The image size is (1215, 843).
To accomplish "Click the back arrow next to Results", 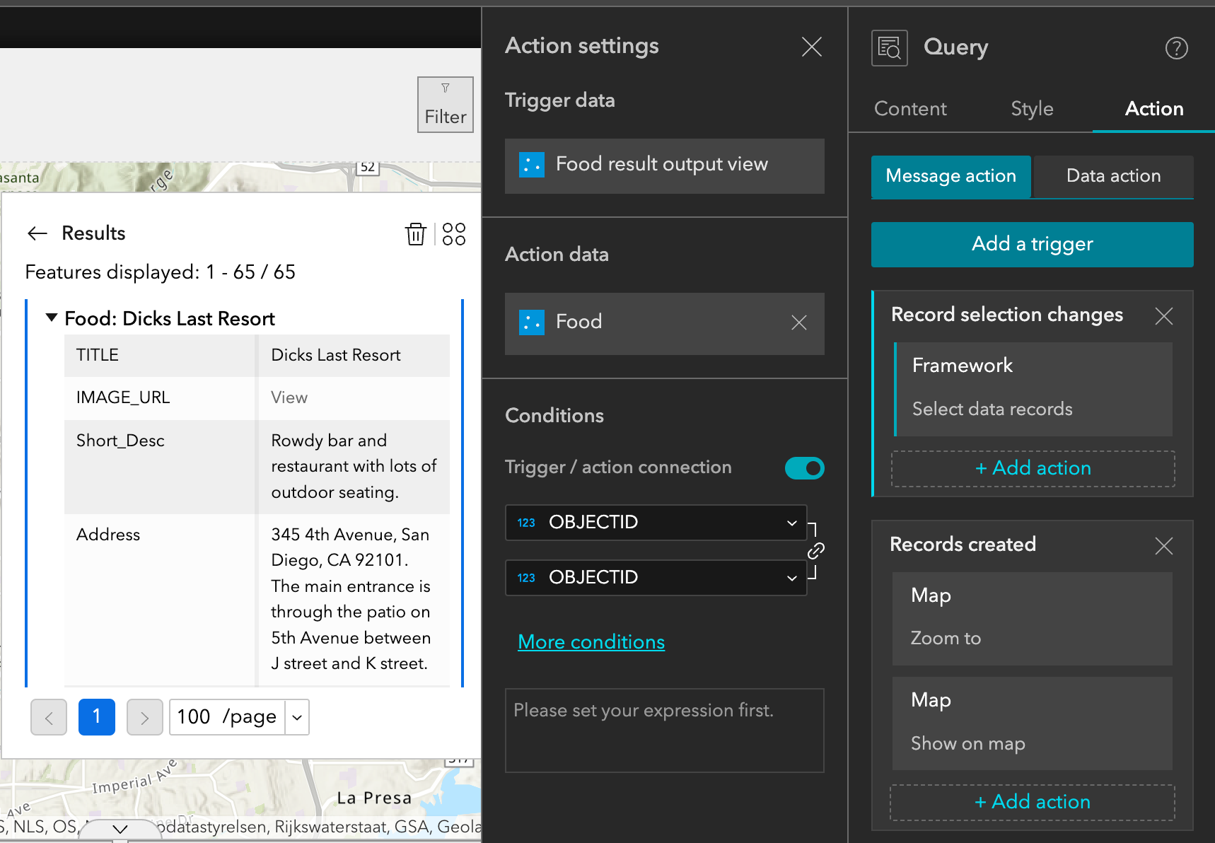I will 37,233.
